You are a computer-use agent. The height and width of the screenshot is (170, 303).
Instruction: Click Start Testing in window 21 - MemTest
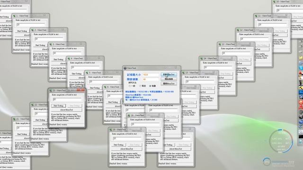tap(22, 134)
